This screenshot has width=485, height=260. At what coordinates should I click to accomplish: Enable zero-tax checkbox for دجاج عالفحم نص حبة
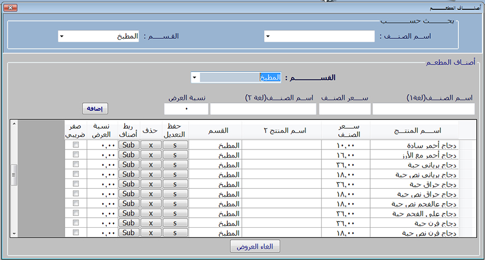point(76,204)
